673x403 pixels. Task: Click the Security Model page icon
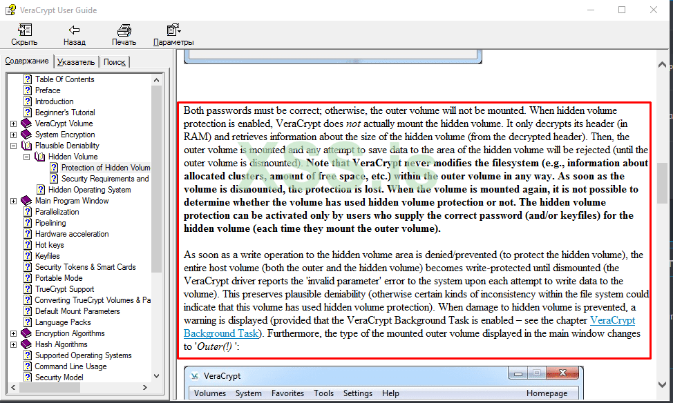point(28,377)
